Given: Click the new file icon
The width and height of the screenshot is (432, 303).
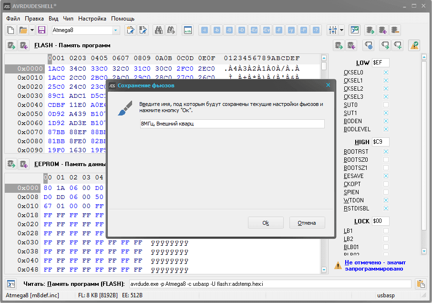Looking at the screenshot, I should click(11, 30).
